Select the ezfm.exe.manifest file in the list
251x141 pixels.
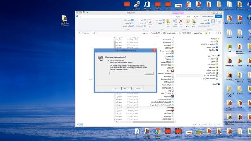click(166, 74)
